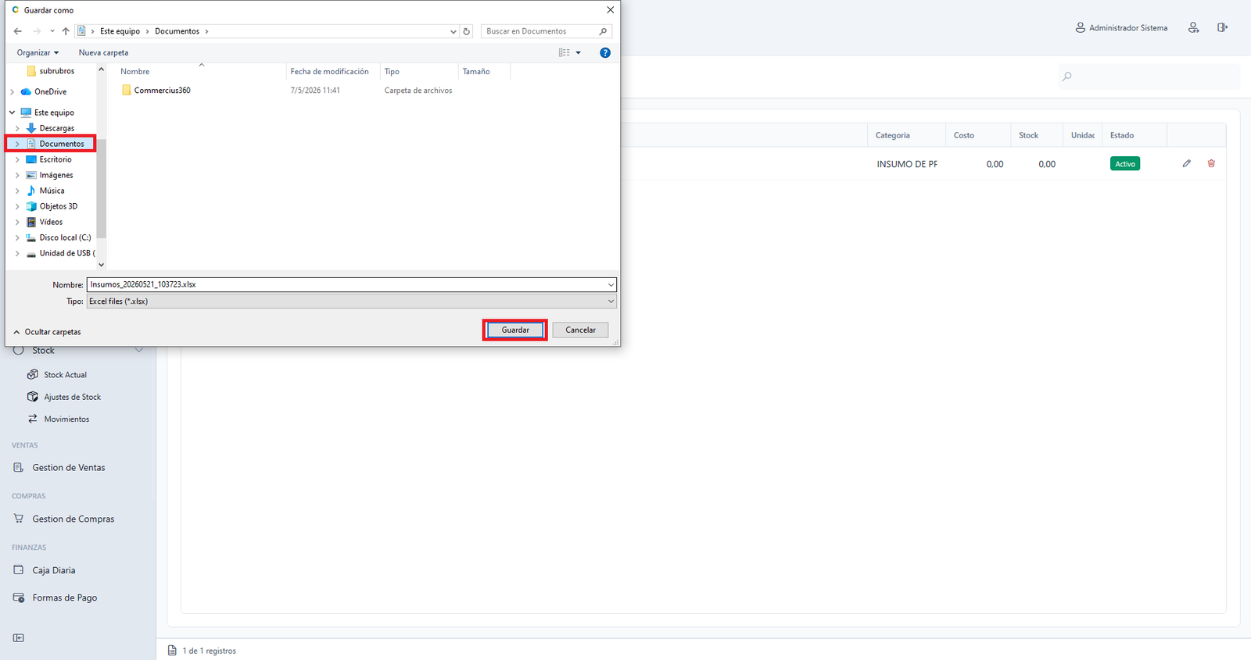The image size is (1251, 660).
Task: Sort by Estado column header
Action: point(1122,135)
